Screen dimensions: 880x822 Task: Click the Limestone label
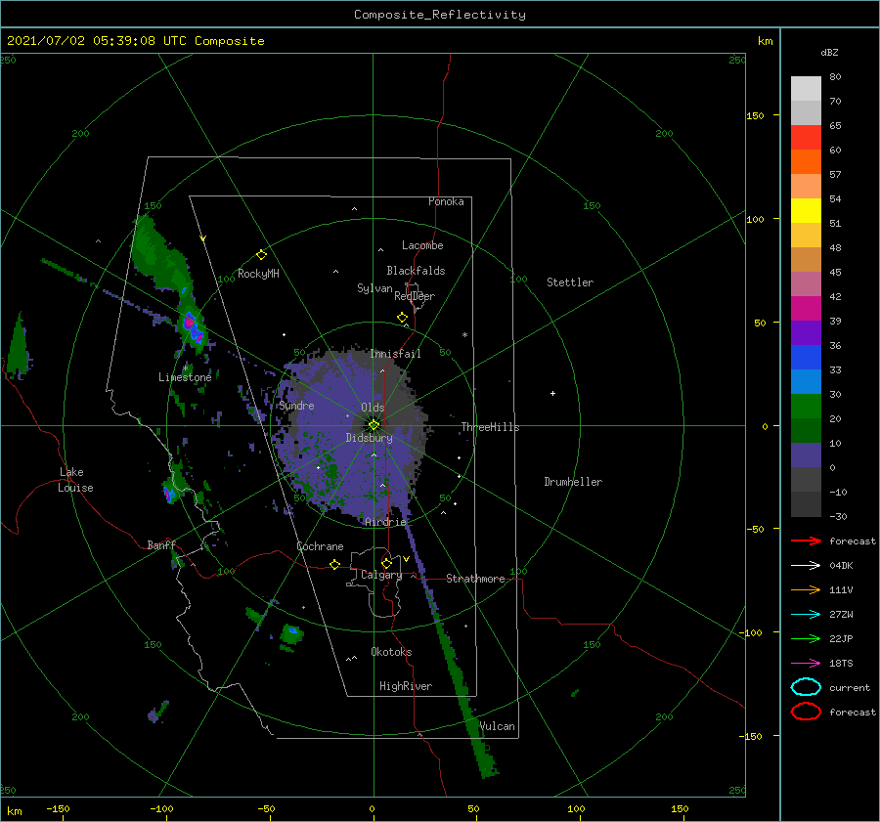coord(185,377)
